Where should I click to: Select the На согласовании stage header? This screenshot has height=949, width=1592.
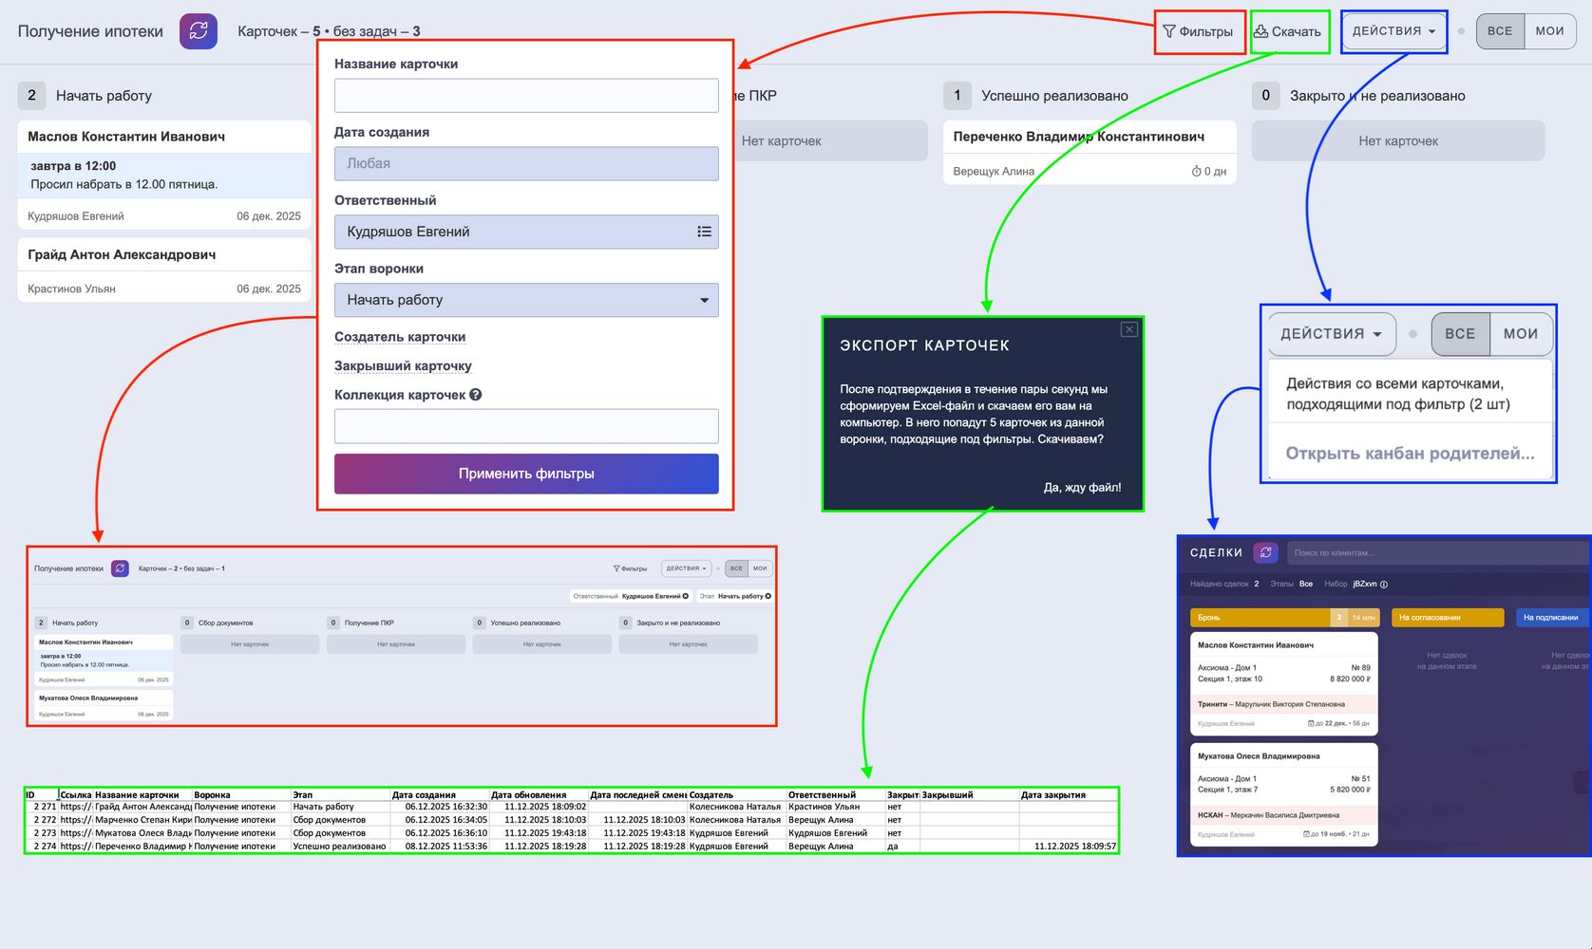click(x=1447, y=618)
